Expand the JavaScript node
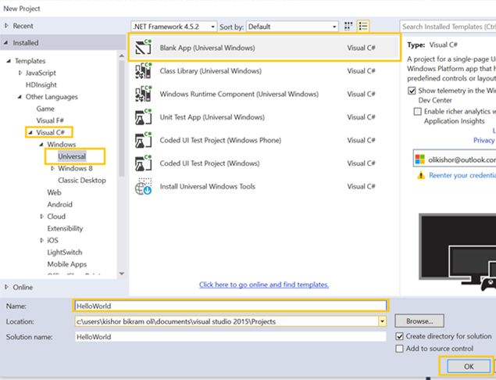 [x=20, y=73]
